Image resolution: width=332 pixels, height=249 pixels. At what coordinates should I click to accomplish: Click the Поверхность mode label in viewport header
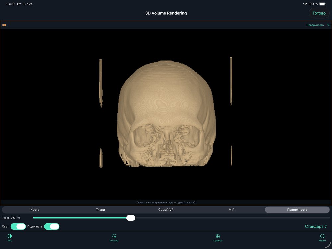click(x=315, y=25)
